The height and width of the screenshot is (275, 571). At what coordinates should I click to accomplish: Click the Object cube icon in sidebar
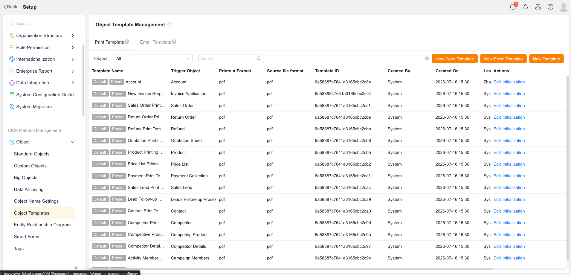tap(12, 142)
